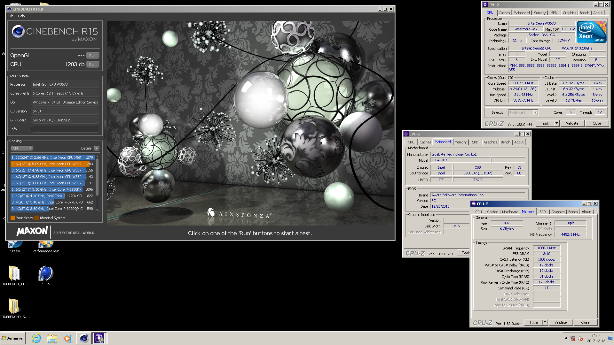Open Bench tab in CPU-Z CPU window

tap(584, 13)
